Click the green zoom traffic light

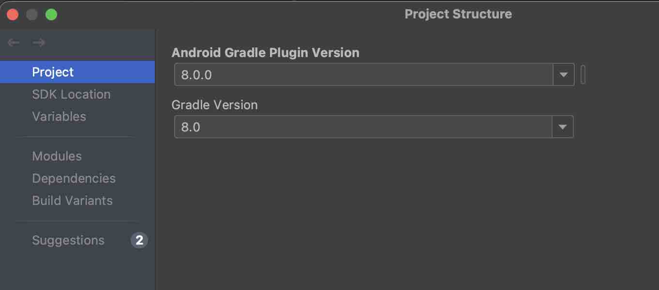point(51,14)
